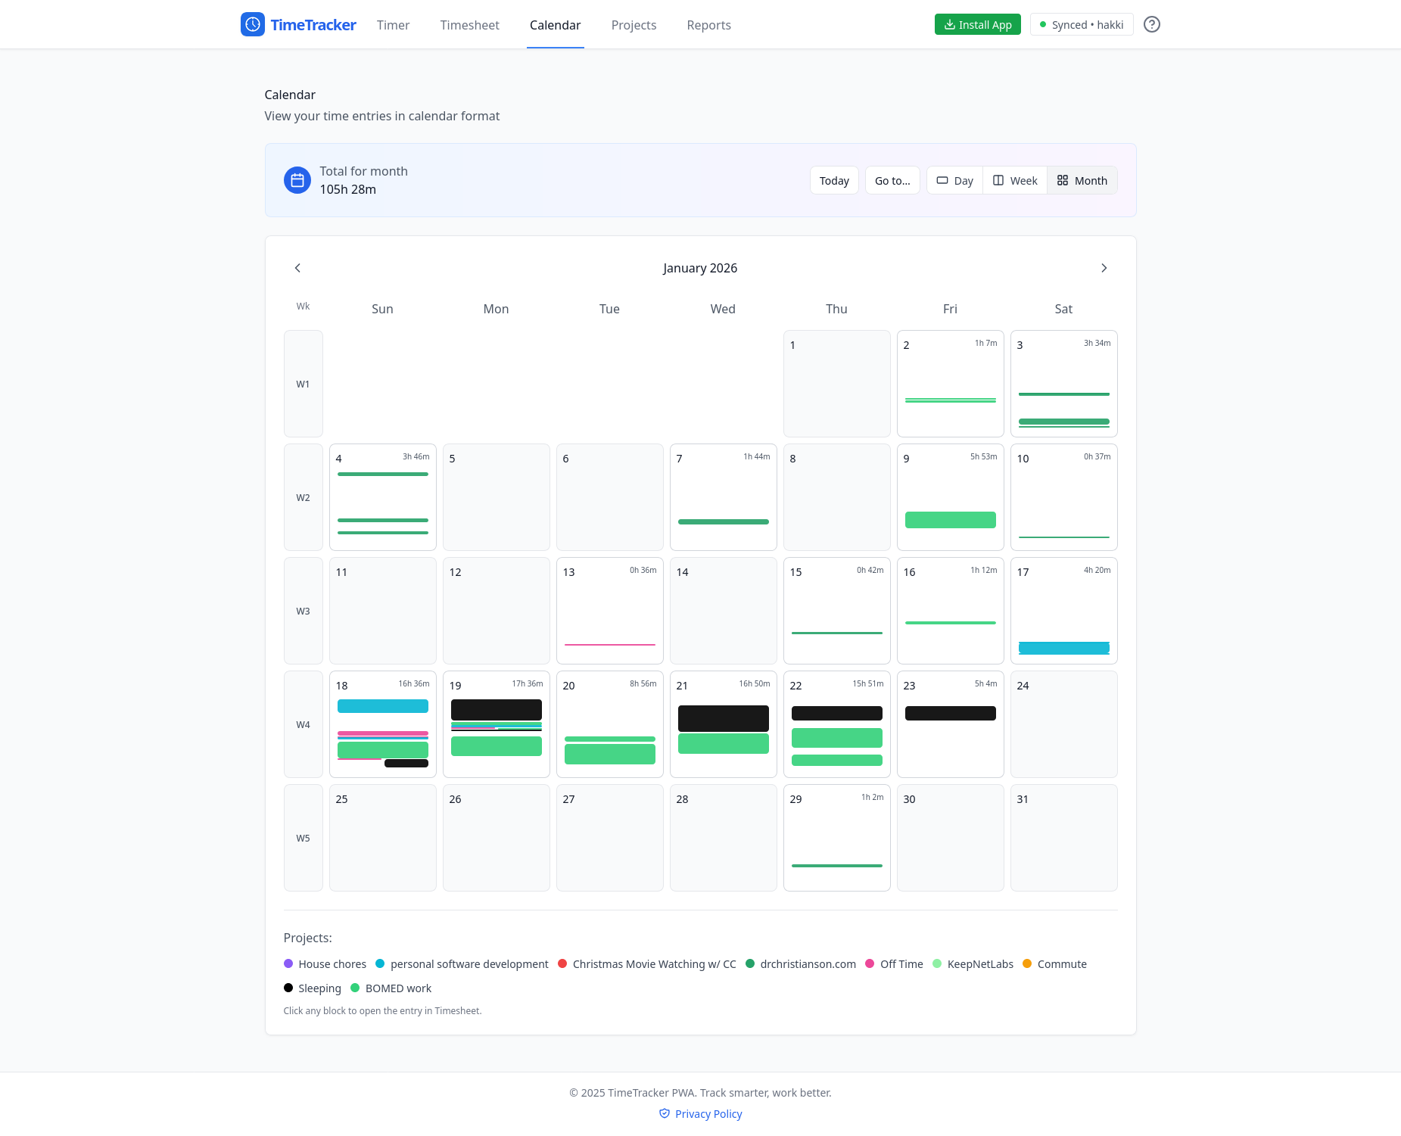This screenshot has height=1136, width=1401.
Task: Open the Go to... date picker
Action: (x=892, y=180)
